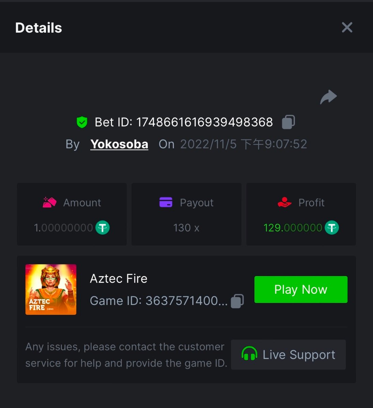Open the Yokosoba user profile link
This screenshot has height=408, width=373.
119,144
